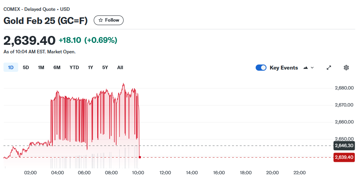Click the COMEX - Delayed Quote label
This screenshot has width=361, height=180.
click(29, 9)
